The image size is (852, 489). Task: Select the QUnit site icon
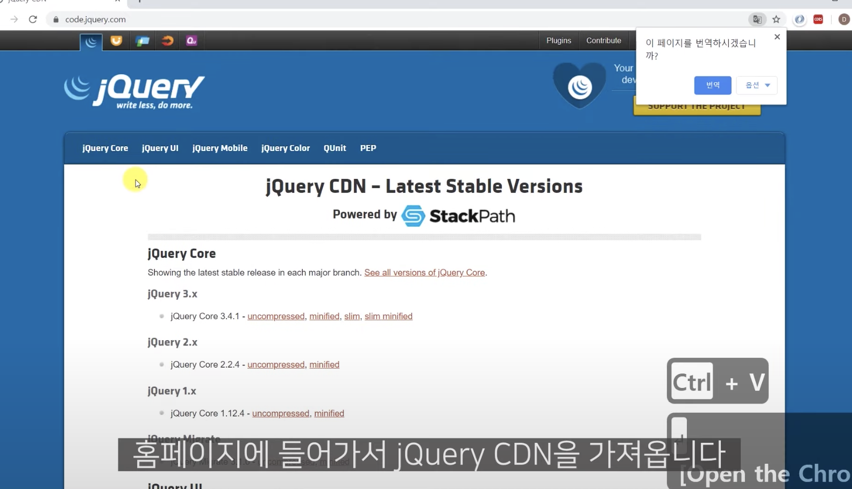[191, 41]
